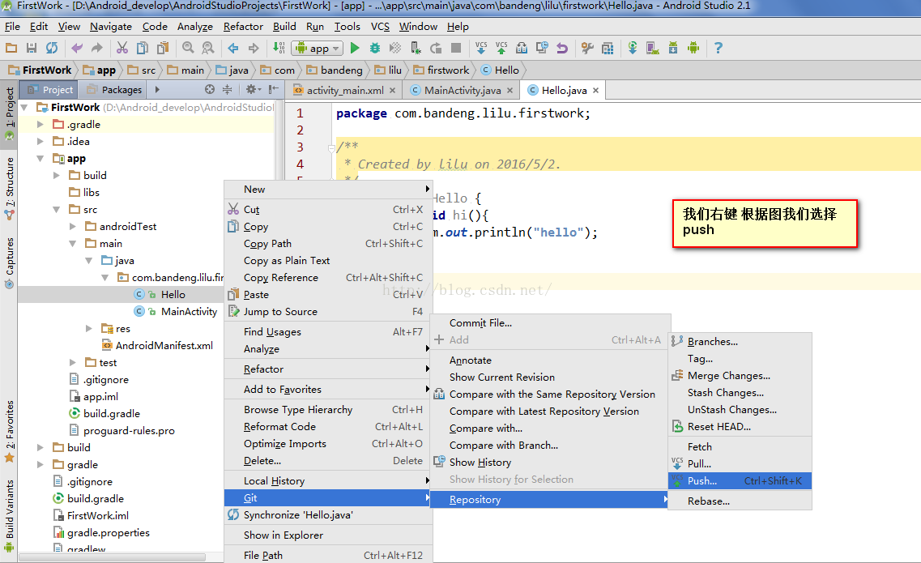Click the Save All toolbar icon
Viewport: 921px width, 563px height.
click(32, 49)
